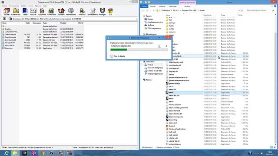Open WinRAR archive path dropdown arrow
Screen dimensions: 278x156
(x=136, y=19)
